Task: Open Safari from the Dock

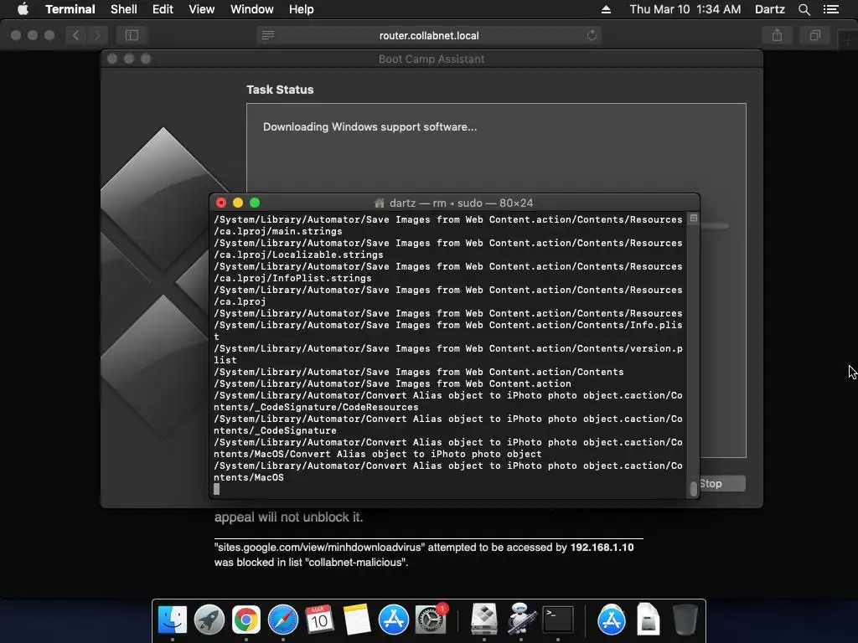Action: click(x=283, y=620)
